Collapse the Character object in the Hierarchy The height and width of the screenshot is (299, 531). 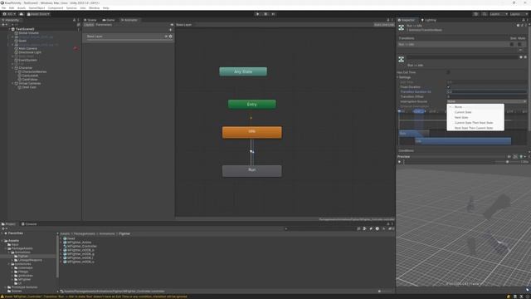(x=12, y=68)
